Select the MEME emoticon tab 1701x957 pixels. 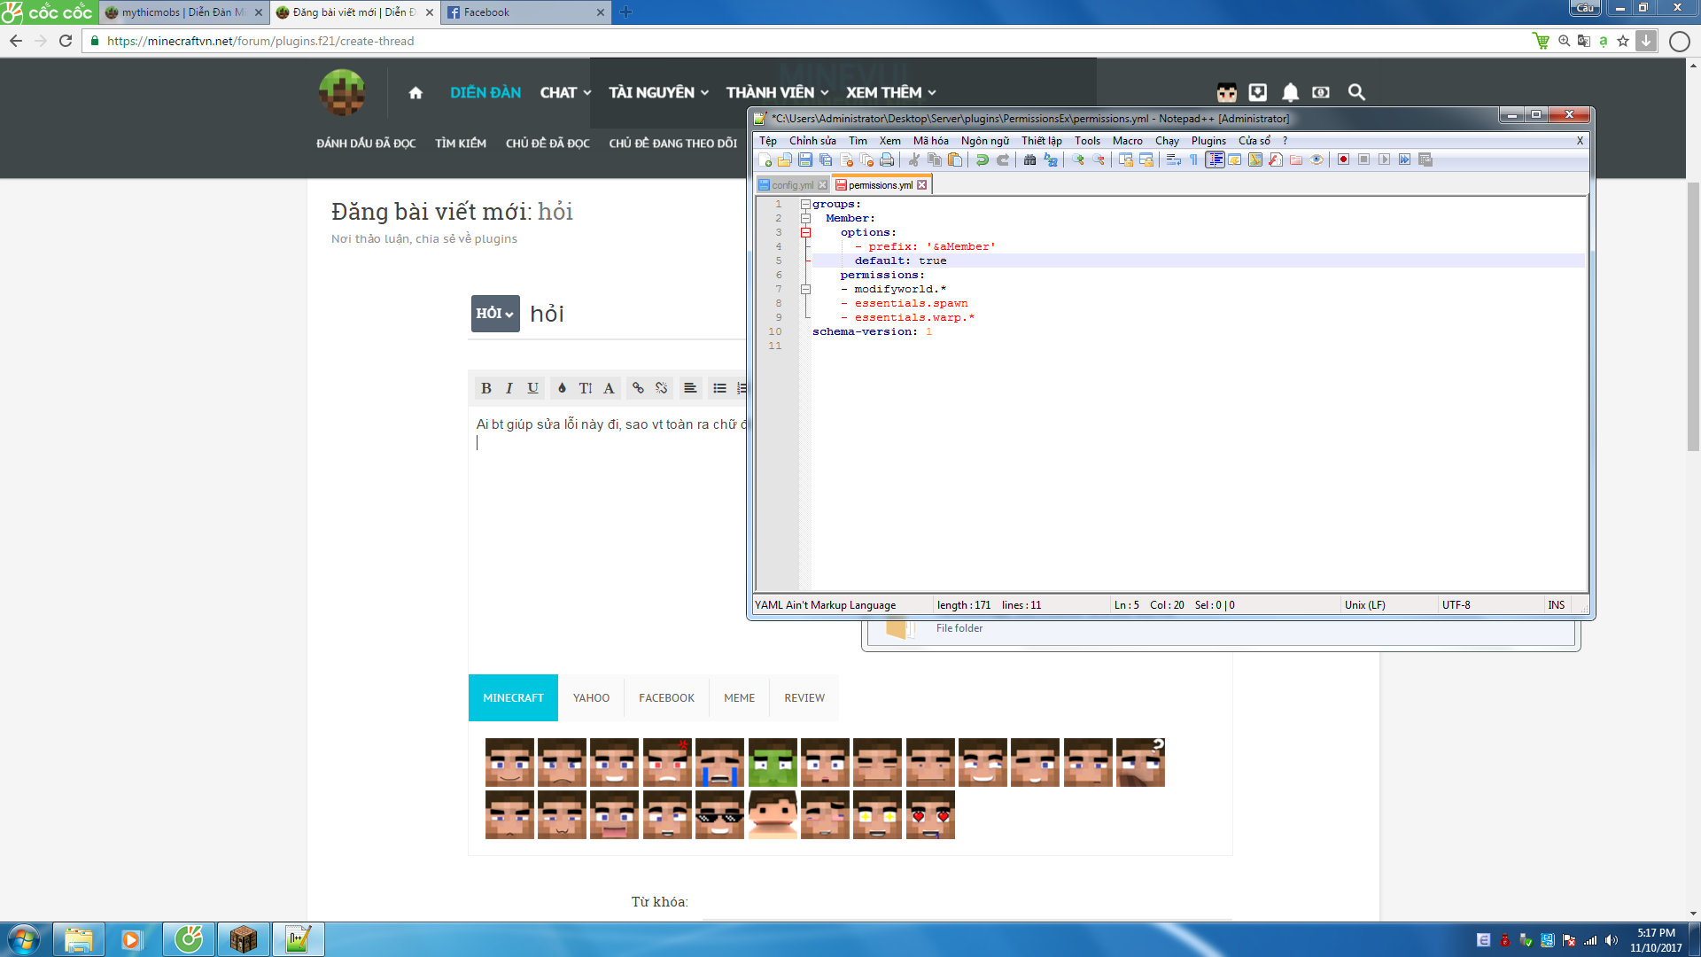(739, 698)
